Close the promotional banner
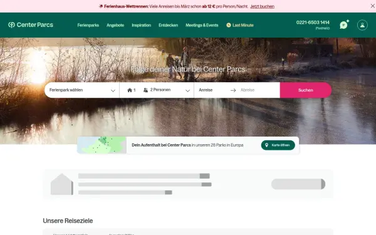The image size is (376, 235). [x=372, y=6]
